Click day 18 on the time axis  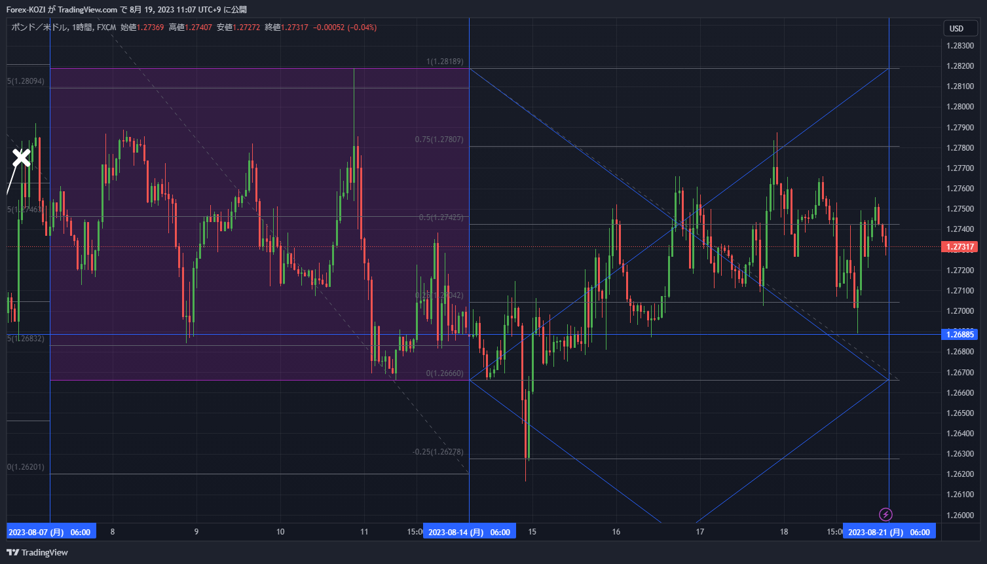click(x=784, y=532)
